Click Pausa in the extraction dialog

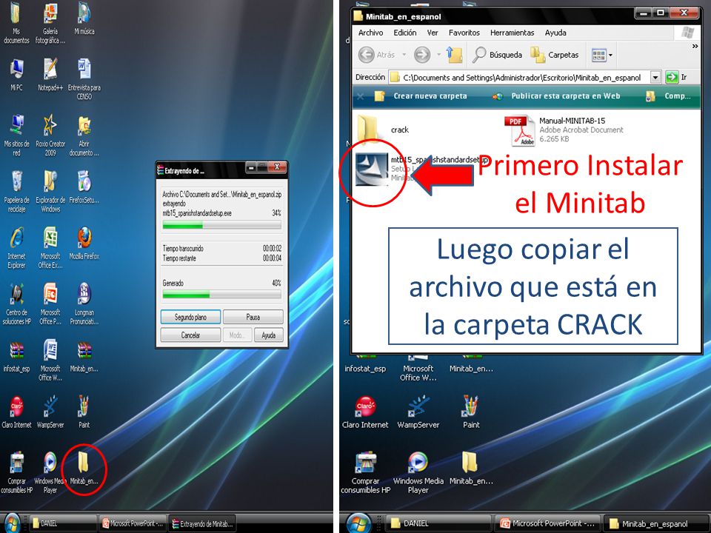253,317
